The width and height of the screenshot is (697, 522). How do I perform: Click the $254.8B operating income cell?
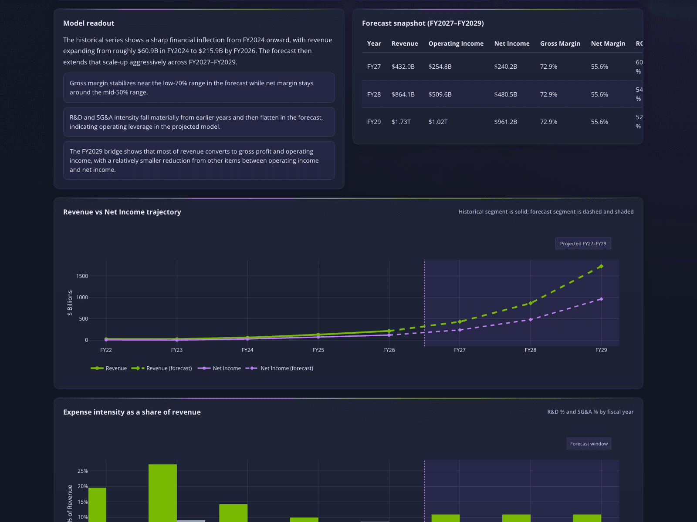440,67
